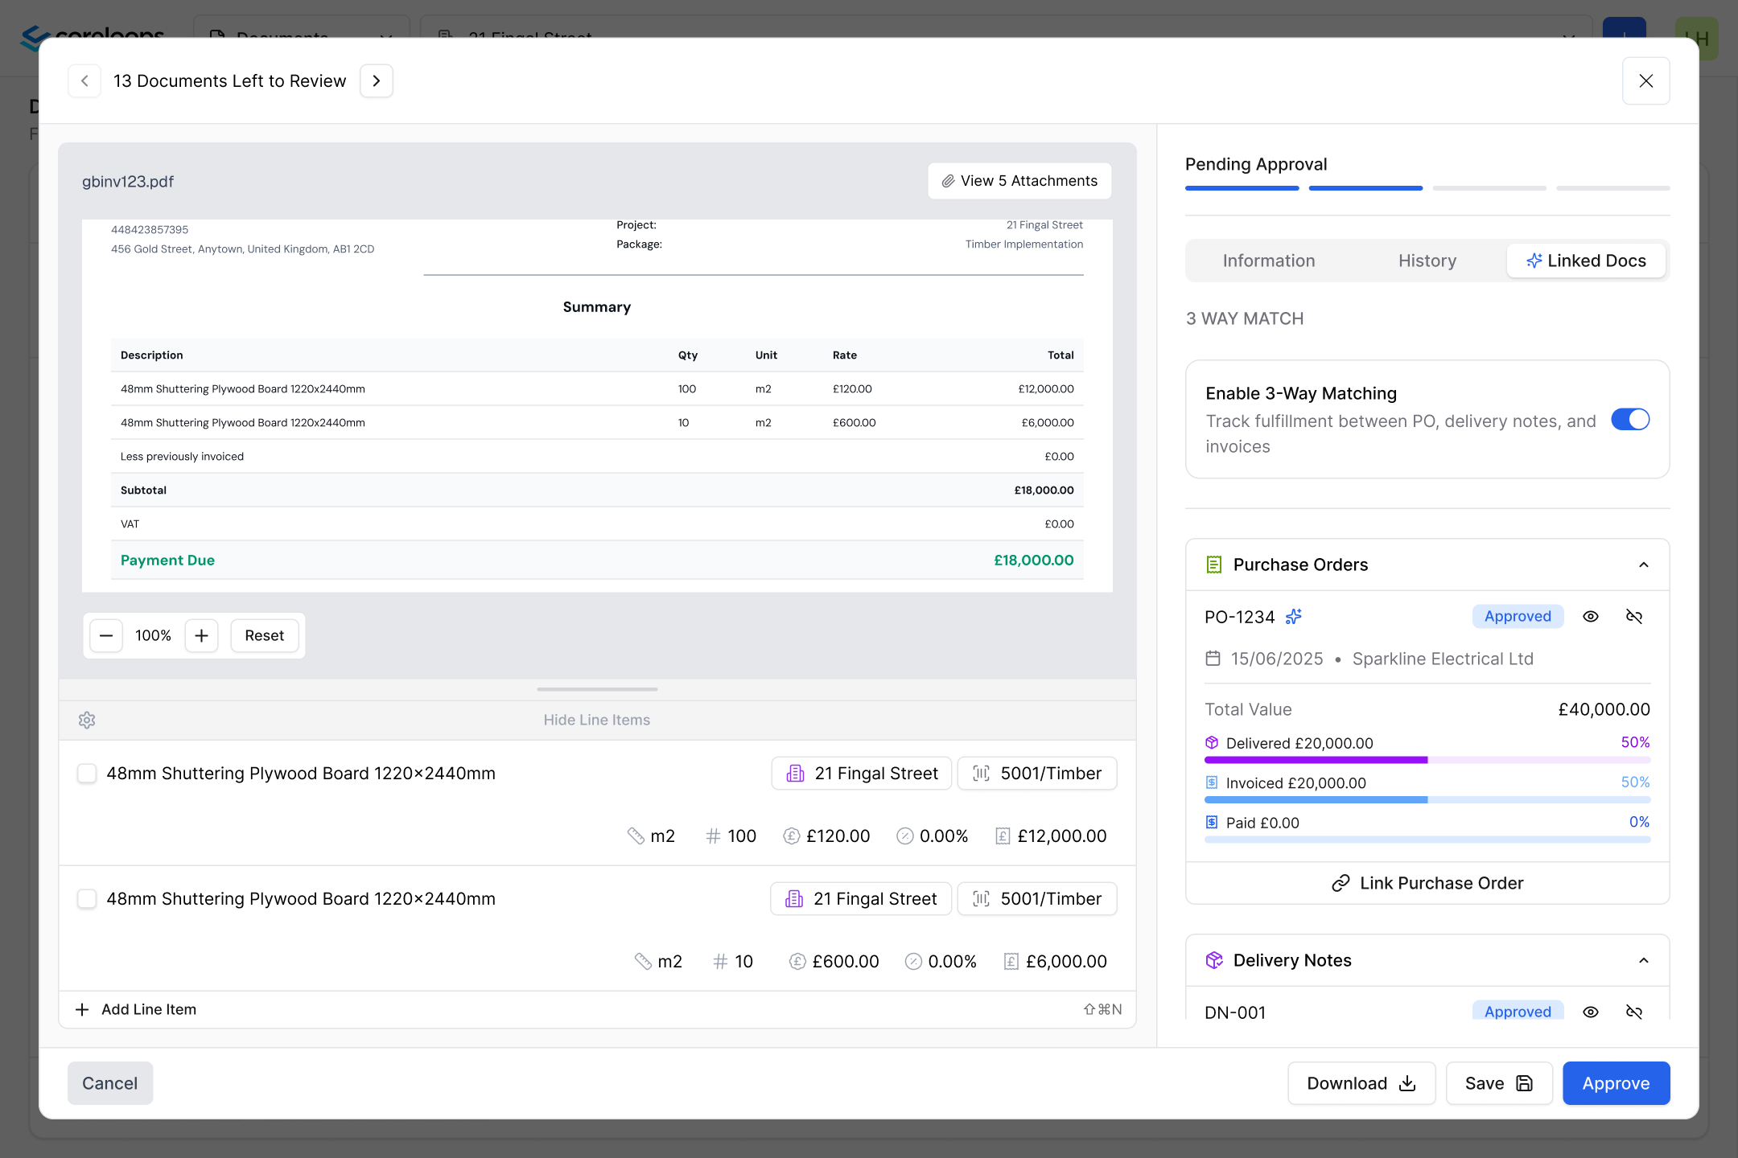Zoom out document with minus button
This screenshot has width=1738, height=1158.
click(x=106, y=635)
